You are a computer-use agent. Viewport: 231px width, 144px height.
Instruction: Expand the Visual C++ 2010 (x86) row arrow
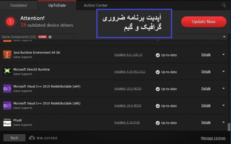click(x=223, y=105)
